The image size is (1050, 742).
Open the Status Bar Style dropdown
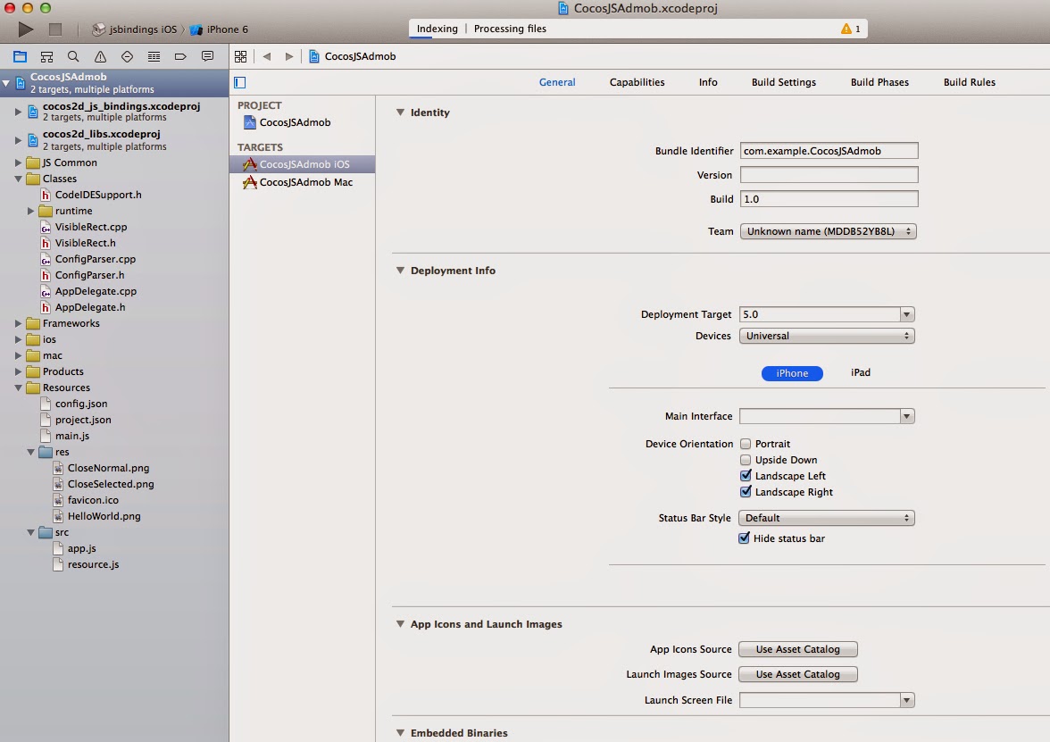click(827, 518)
